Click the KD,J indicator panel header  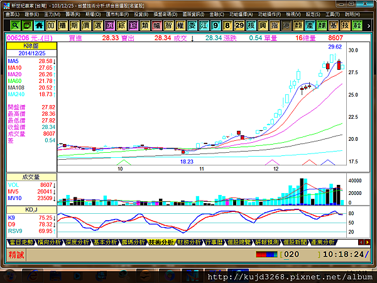(31, 210)
